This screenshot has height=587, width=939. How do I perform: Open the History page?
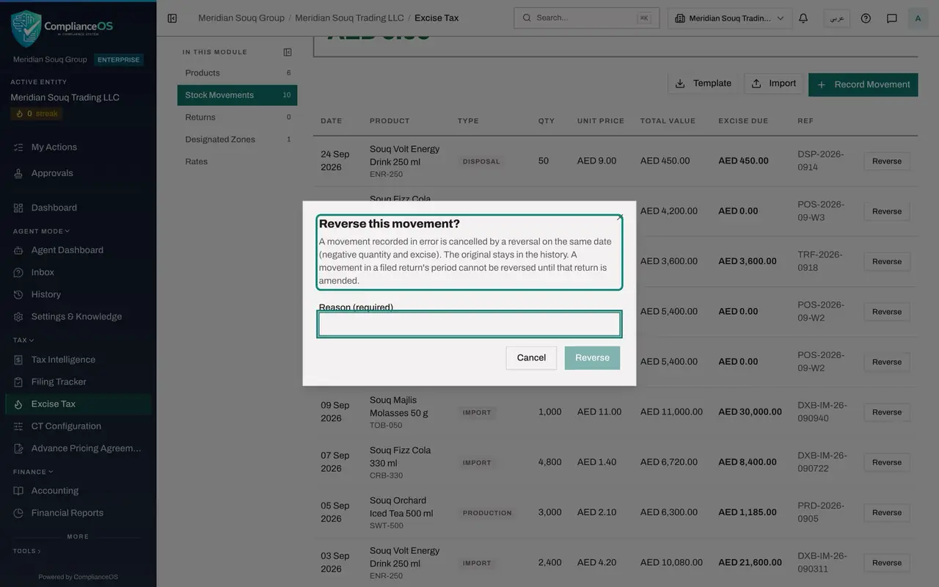tap(78, 294)
